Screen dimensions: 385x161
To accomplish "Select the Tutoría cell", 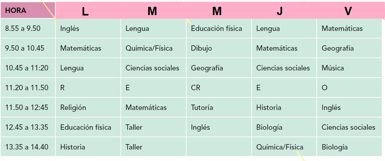I will point(219,107).
